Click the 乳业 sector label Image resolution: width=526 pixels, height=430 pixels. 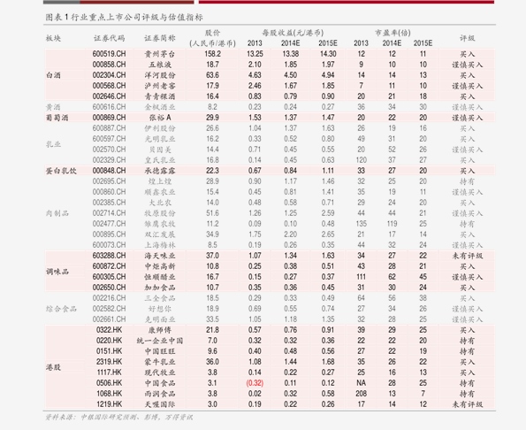point(53,144)
